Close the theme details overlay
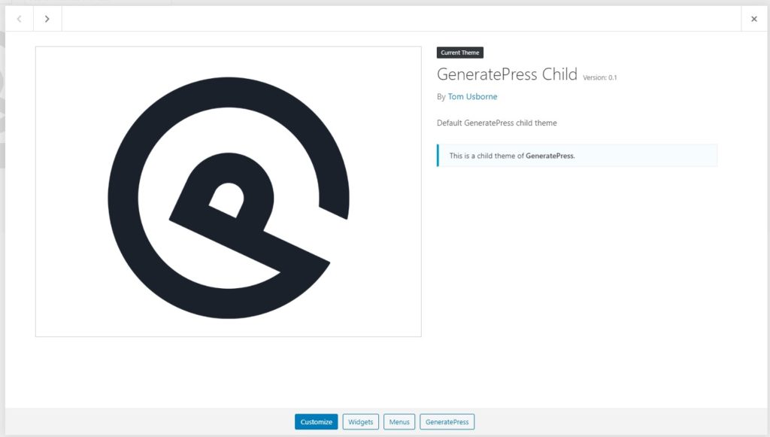Image resolution: width=770 pixels, height=437 pixels. pyautogui.click(x=753, y=19)
